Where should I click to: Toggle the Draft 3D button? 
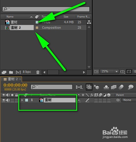(96, 87)
